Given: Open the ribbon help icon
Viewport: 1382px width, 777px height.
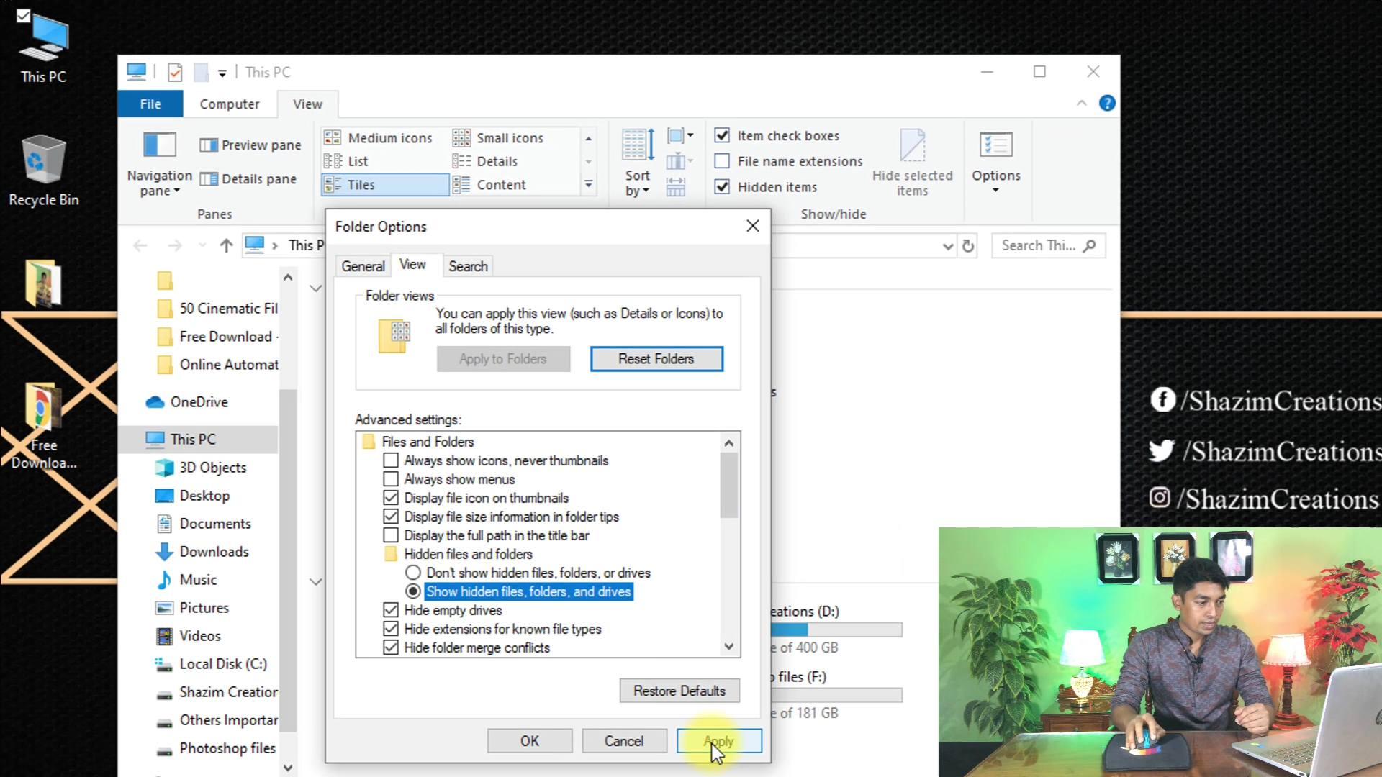Looking at the screenshot, I should [1107, 104].
